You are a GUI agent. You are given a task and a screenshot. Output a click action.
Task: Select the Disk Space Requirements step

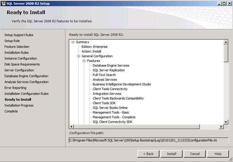point(22,64)
